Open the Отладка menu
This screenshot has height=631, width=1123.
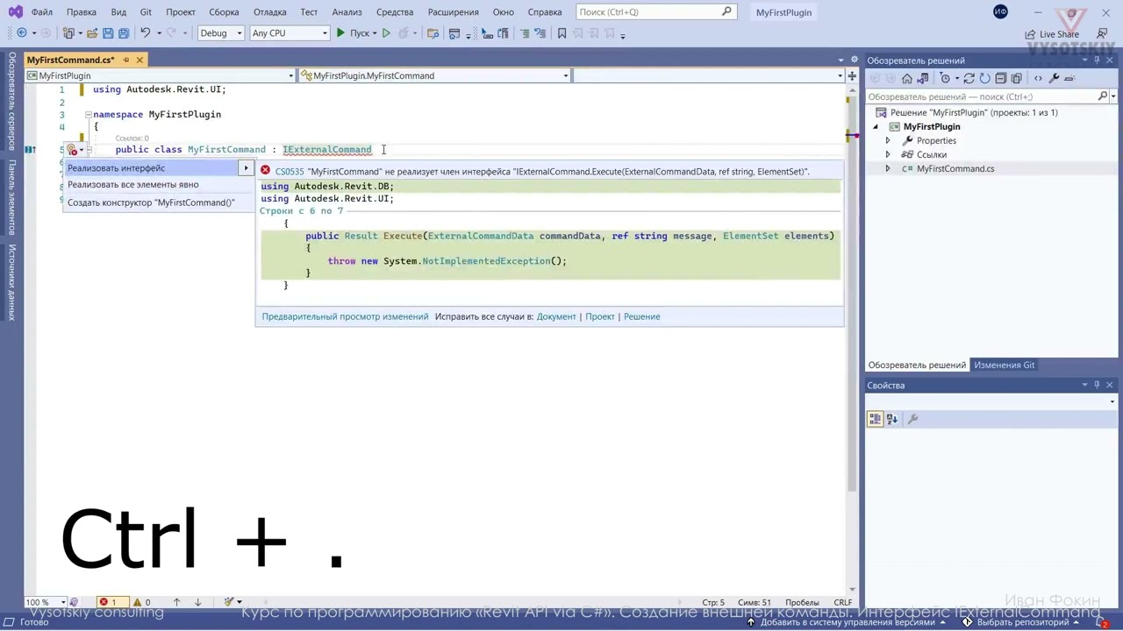[270, 12]
